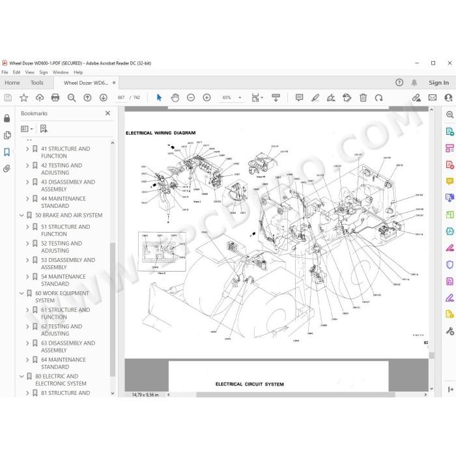Rotate the page with rotate icon
Image resolution: width=456 pixels, height=456 pixels.
tap(378, 98)
